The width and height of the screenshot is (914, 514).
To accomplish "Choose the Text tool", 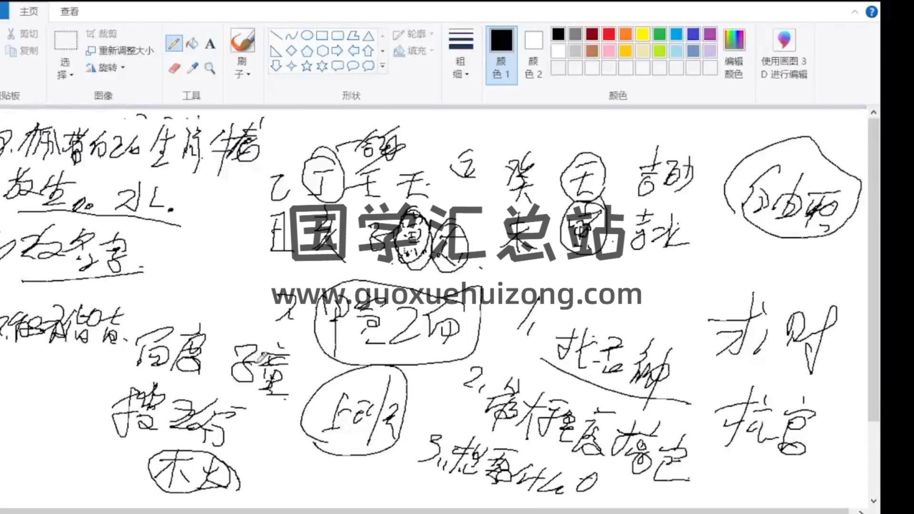I will click(210, 44).
